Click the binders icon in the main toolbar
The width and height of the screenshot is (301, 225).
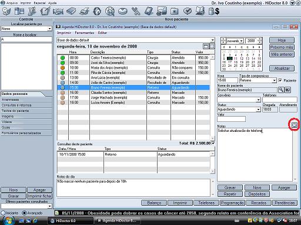pos(19,11)
